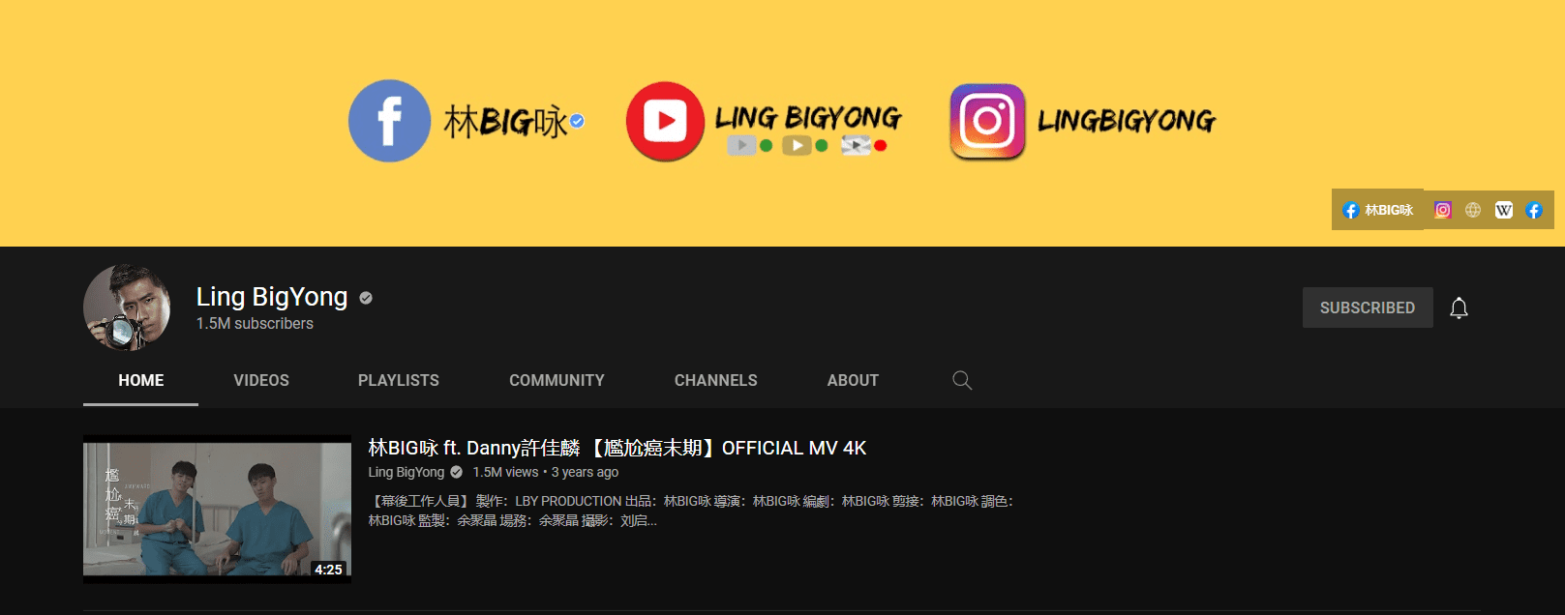Click the verified checkmark beside the channel name
The image size is (1565, 615).
[366, 298]
